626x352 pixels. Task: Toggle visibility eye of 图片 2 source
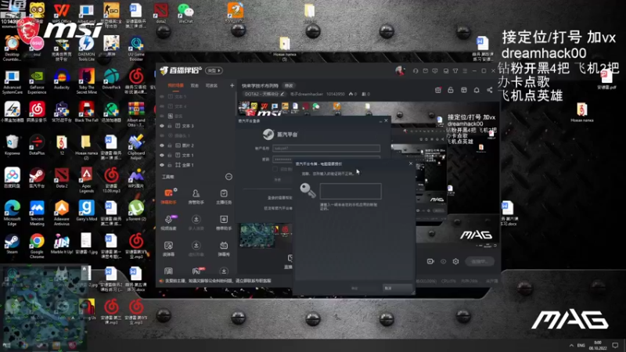[162, 145]
